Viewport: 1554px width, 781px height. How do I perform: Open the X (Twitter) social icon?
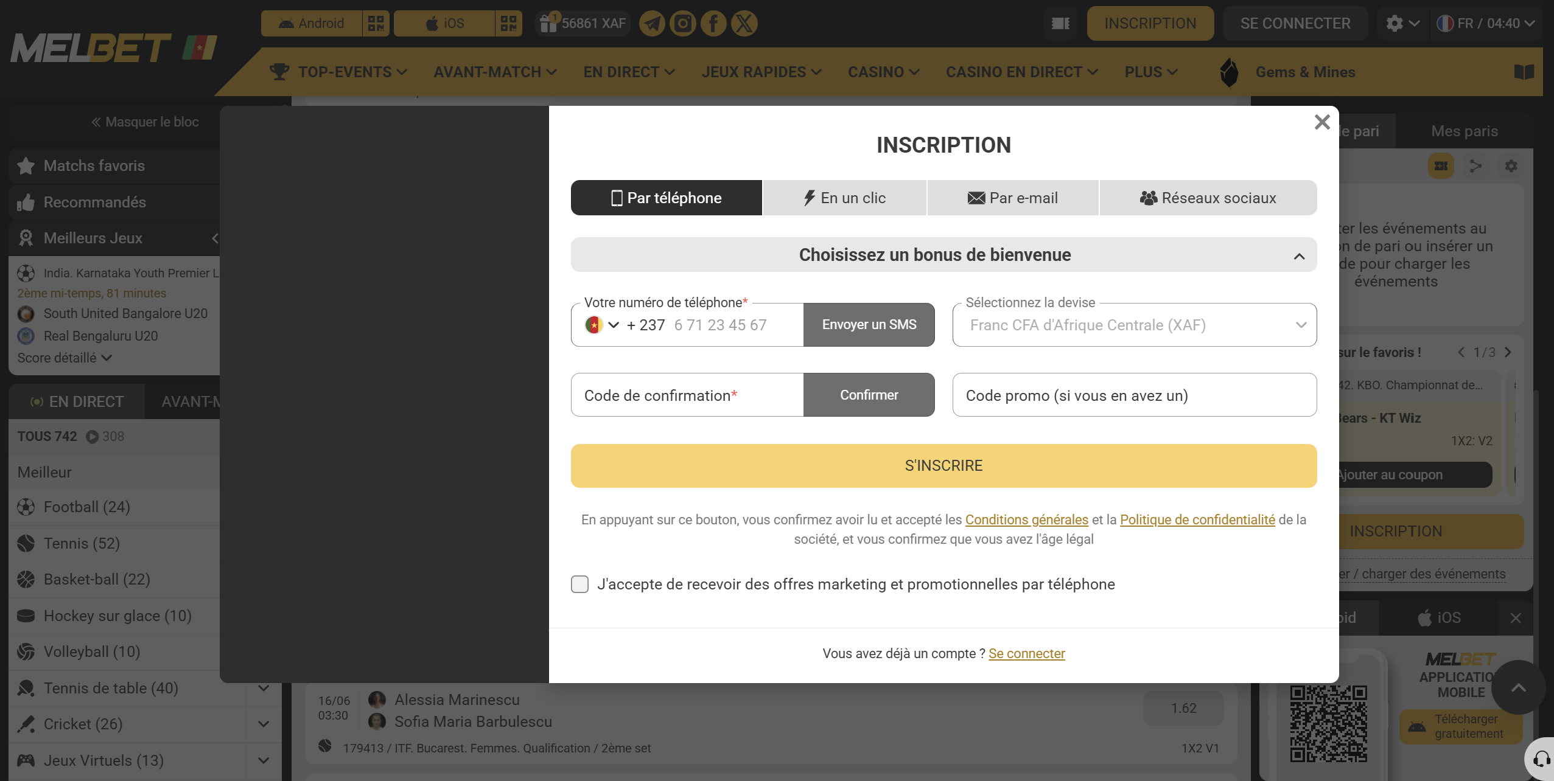(x=744, y=24)
